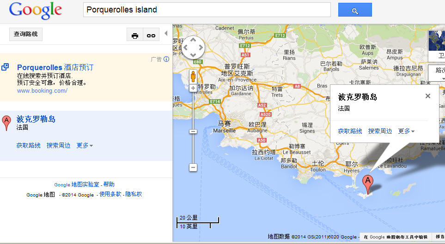This screenshot has height=244, width=445.
Task: Zoom in with the plus button
Action: coord(193,88)
